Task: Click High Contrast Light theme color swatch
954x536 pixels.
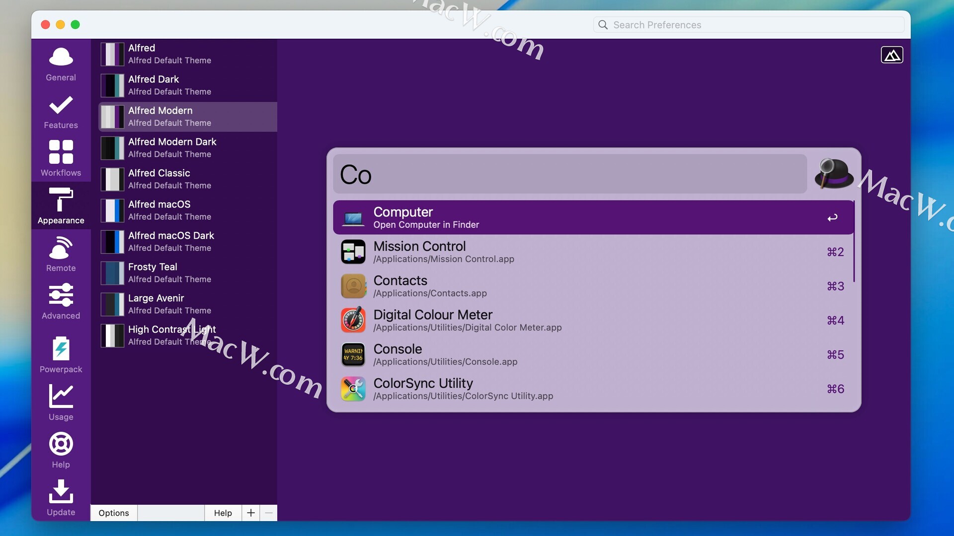Action: pos(112,335)
